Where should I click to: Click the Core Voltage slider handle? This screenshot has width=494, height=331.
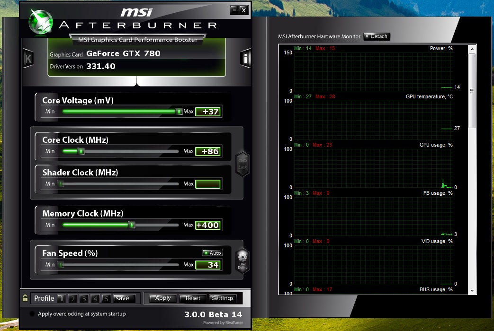[x=179, y=112]
